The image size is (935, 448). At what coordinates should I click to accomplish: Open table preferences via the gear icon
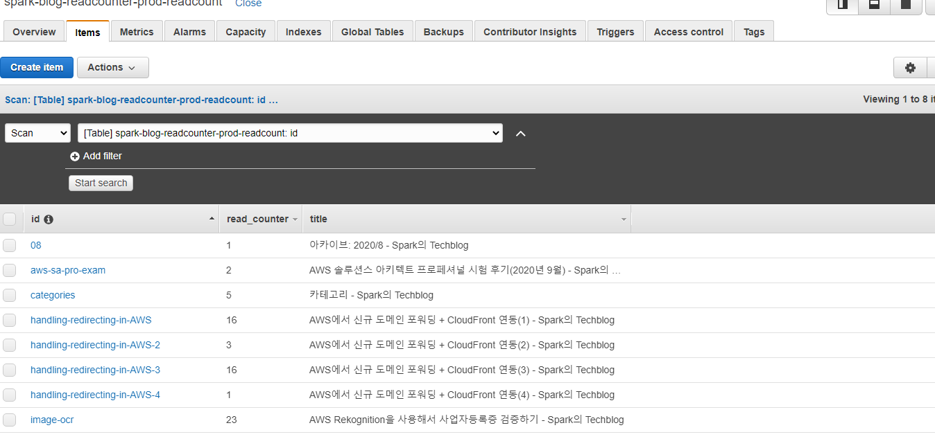click(911, 67)
